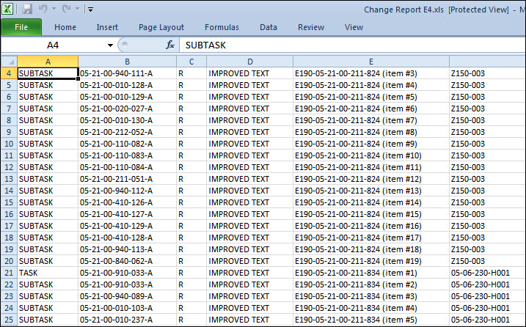The image size is (526, 327).
Task: Expand the Name Box dropdown arrow
Action: point(110,45)
